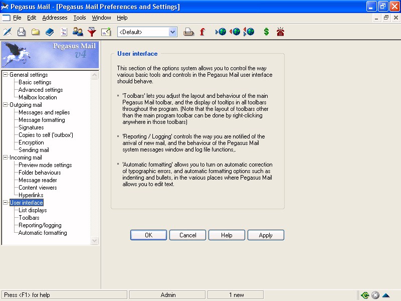
Task: Open the MDI document system menu icon
Action: [6, 18]
